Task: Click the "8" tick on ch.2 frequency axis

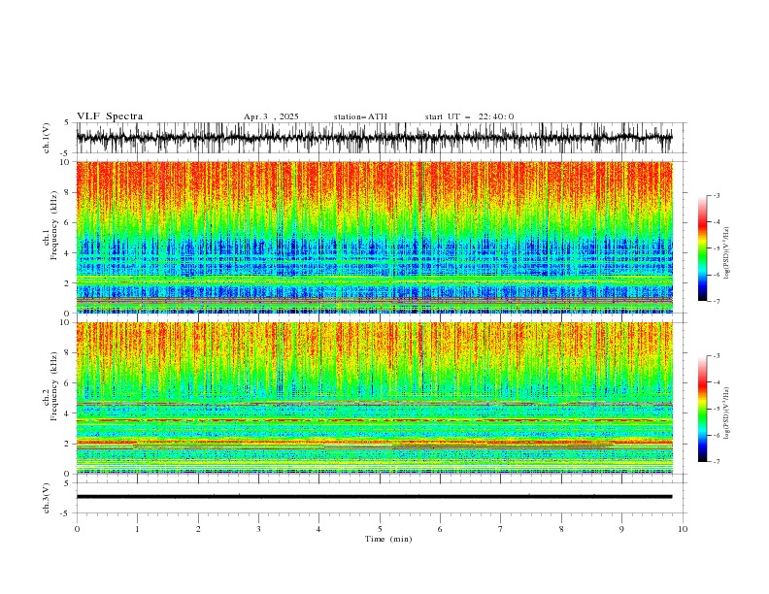Action: click(x=66, y=353)
